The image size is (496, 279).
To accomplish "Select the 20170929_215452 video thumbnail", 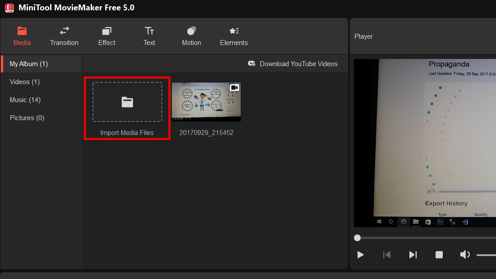I will pos(206,102).
